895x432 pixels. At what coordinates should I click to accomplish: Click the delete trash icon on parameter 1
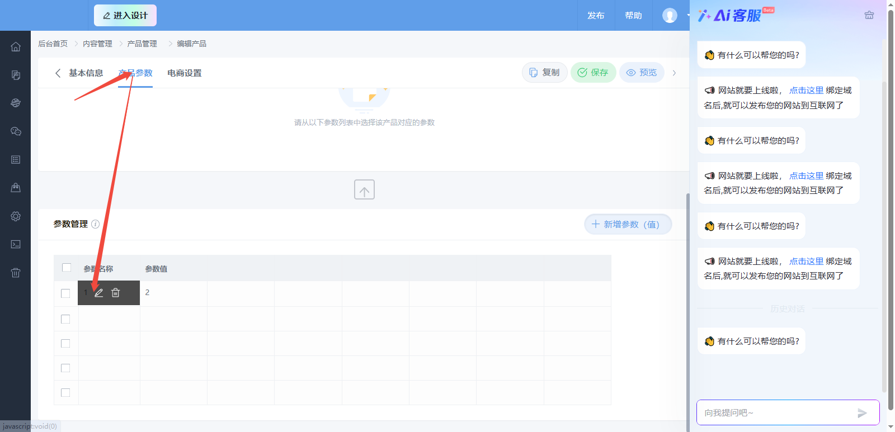click(x=115, y=293)
